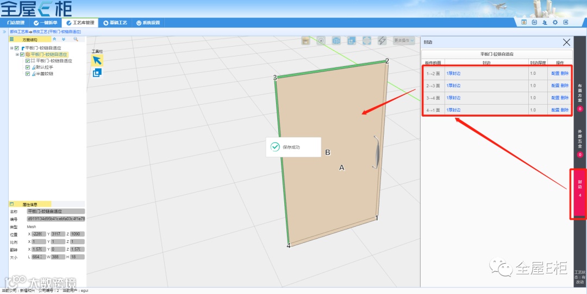
Task: Click the 部件工艺库 breadcrumb link
Action: pos(18,32)
